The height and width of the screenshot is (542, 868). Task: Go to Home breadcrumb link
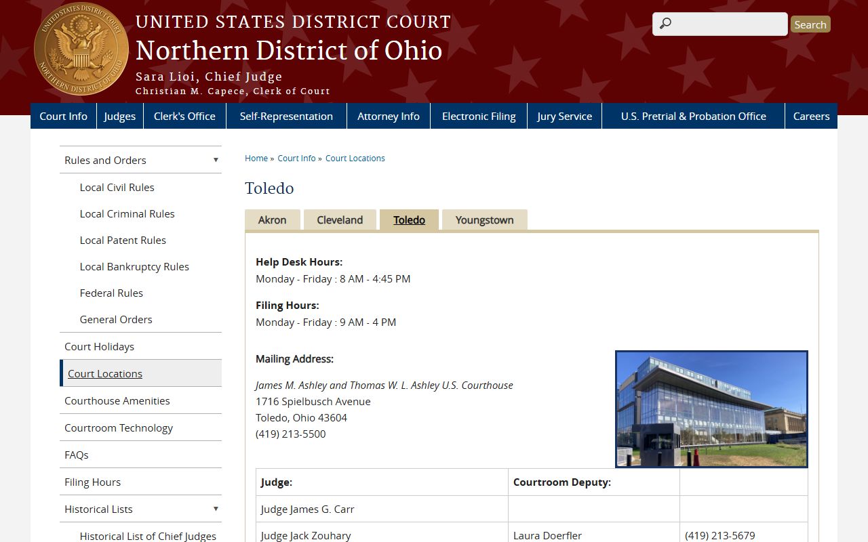[256, 158]
